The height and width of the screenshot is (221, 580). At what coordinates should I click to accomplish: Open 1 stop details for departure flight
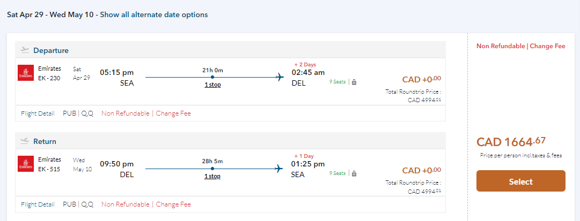pos(212,85)
